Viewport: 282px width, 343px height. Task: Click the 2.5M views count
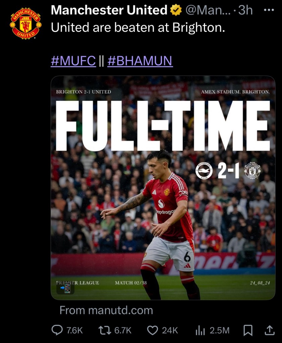(220, 330)
